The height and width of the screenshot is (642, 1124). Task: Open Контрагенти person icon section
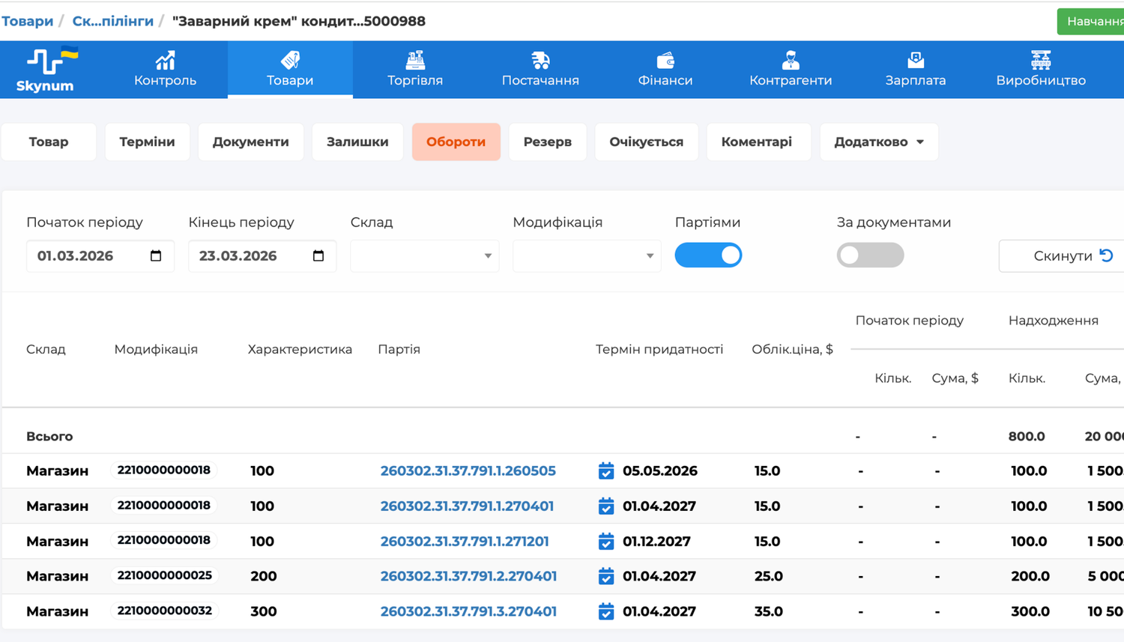790,60
